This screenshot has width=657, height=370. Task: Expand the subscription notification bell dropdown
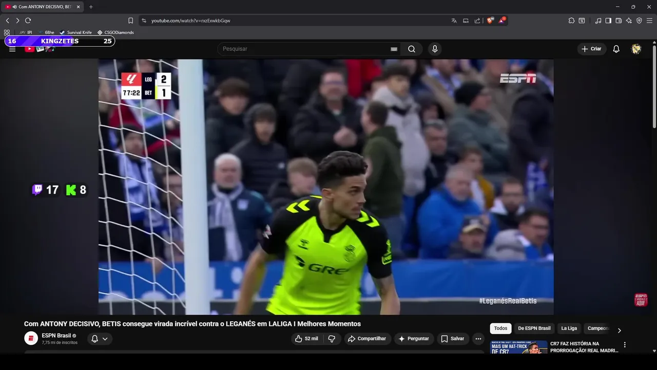click(100, 339)
